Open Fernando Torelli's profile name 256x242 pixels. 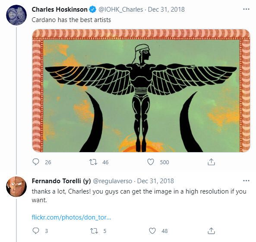(61, 181)
